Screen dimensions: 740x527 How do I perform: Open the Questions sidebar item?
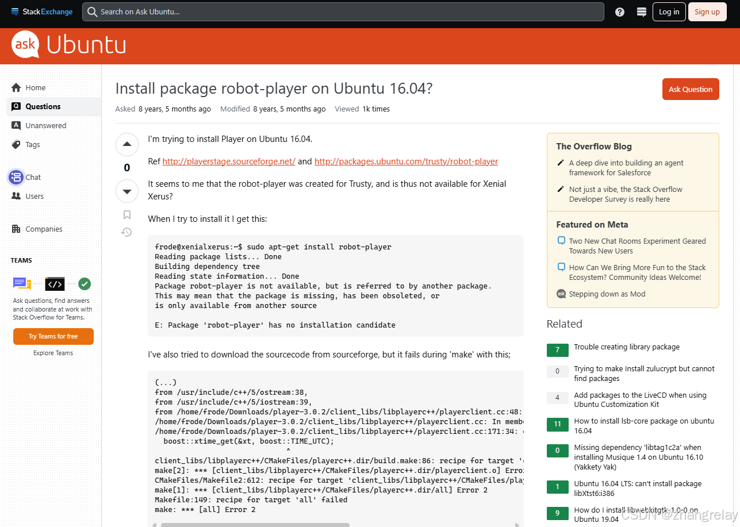coord(54,106)
